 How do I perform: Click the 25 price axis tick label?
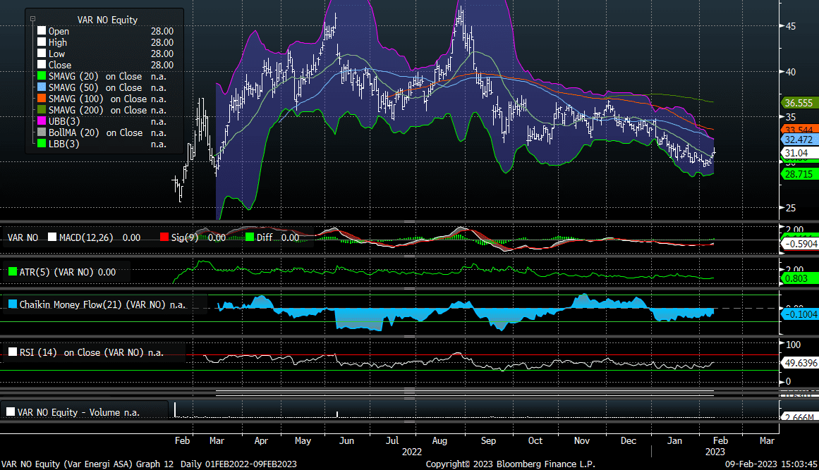click(x=791, y=208)
